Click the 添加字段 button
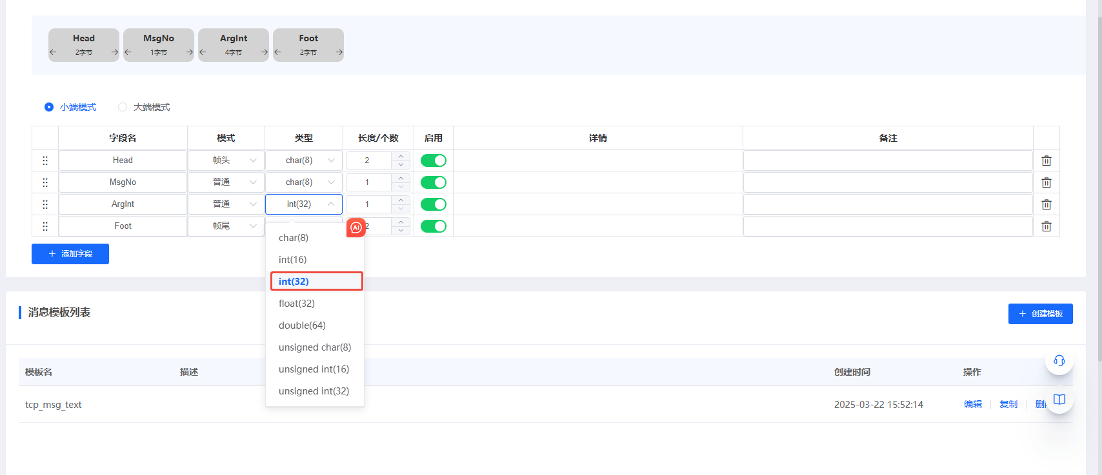Image resolution: width=1102 pixels, height=475 pixels. [70, 254]
